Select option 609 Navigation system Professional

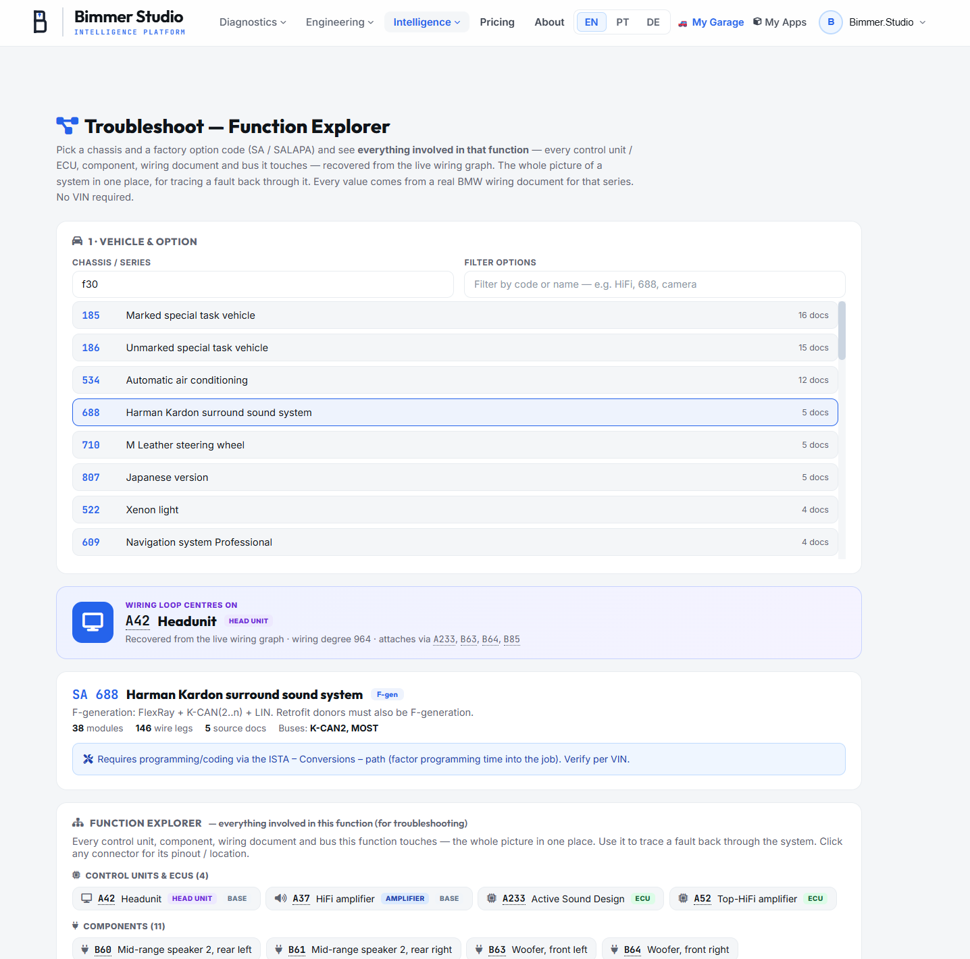[455, 542]
